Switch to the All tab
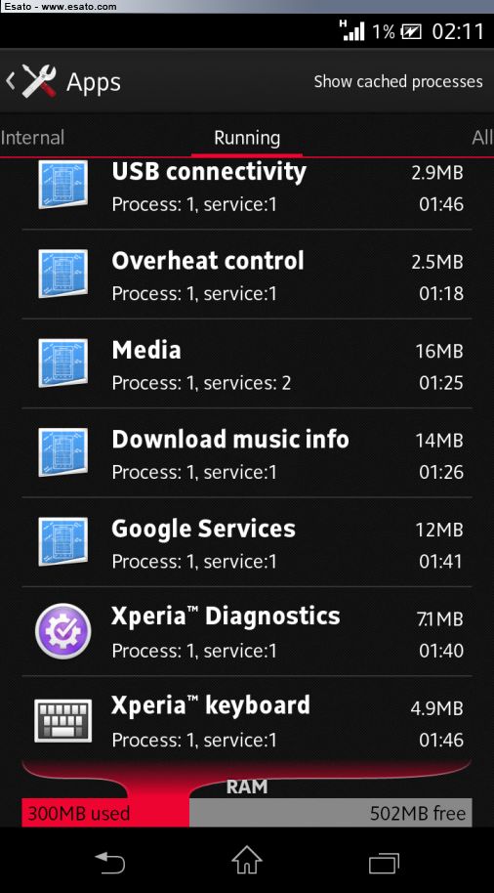 (482, 137)
